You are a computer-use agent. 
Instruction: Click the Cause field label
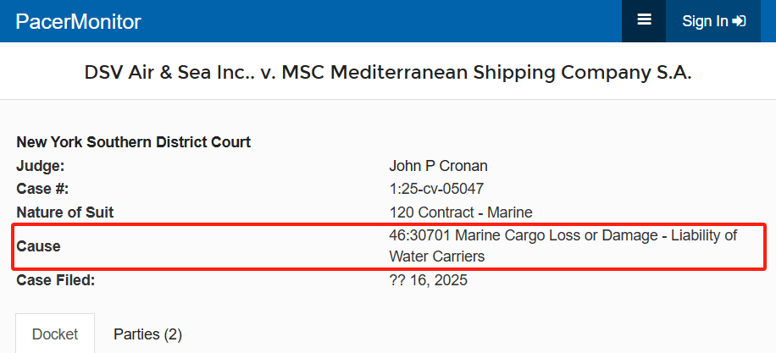(39, 246)
